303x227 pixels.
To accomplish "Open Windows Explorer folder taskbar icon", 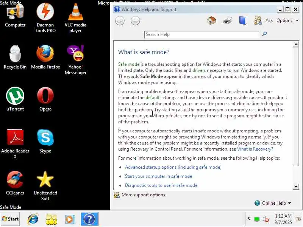I will click(x=52, y=219).
